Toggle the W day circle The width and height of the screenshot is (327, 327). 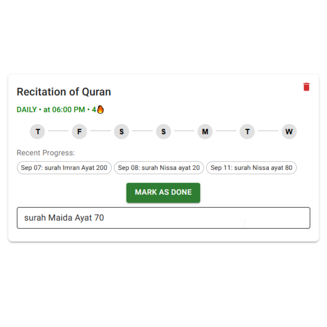coord(289,132)
